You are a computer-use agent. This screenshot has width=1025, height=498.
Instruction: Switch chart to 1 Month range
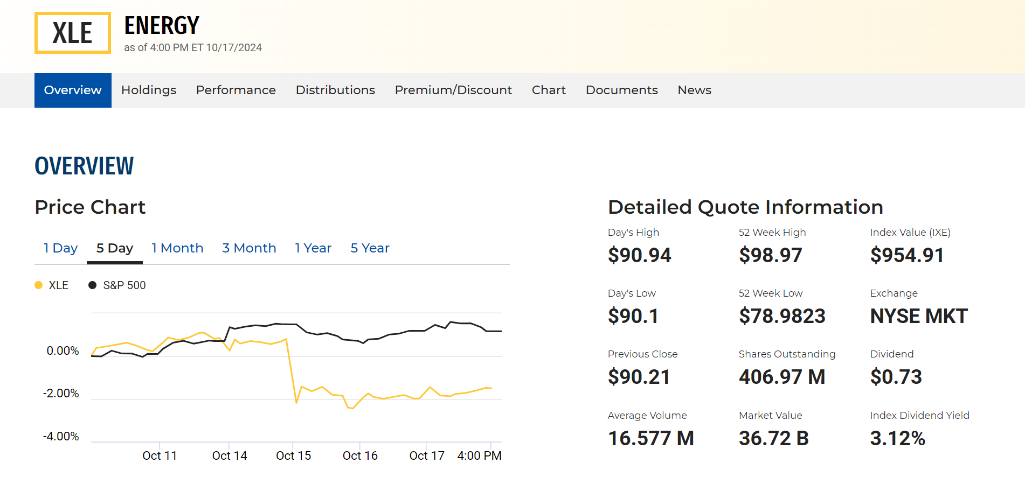point(177,248)
